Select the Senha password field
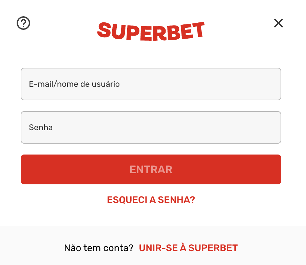306x265 pixels. (151, 127)
